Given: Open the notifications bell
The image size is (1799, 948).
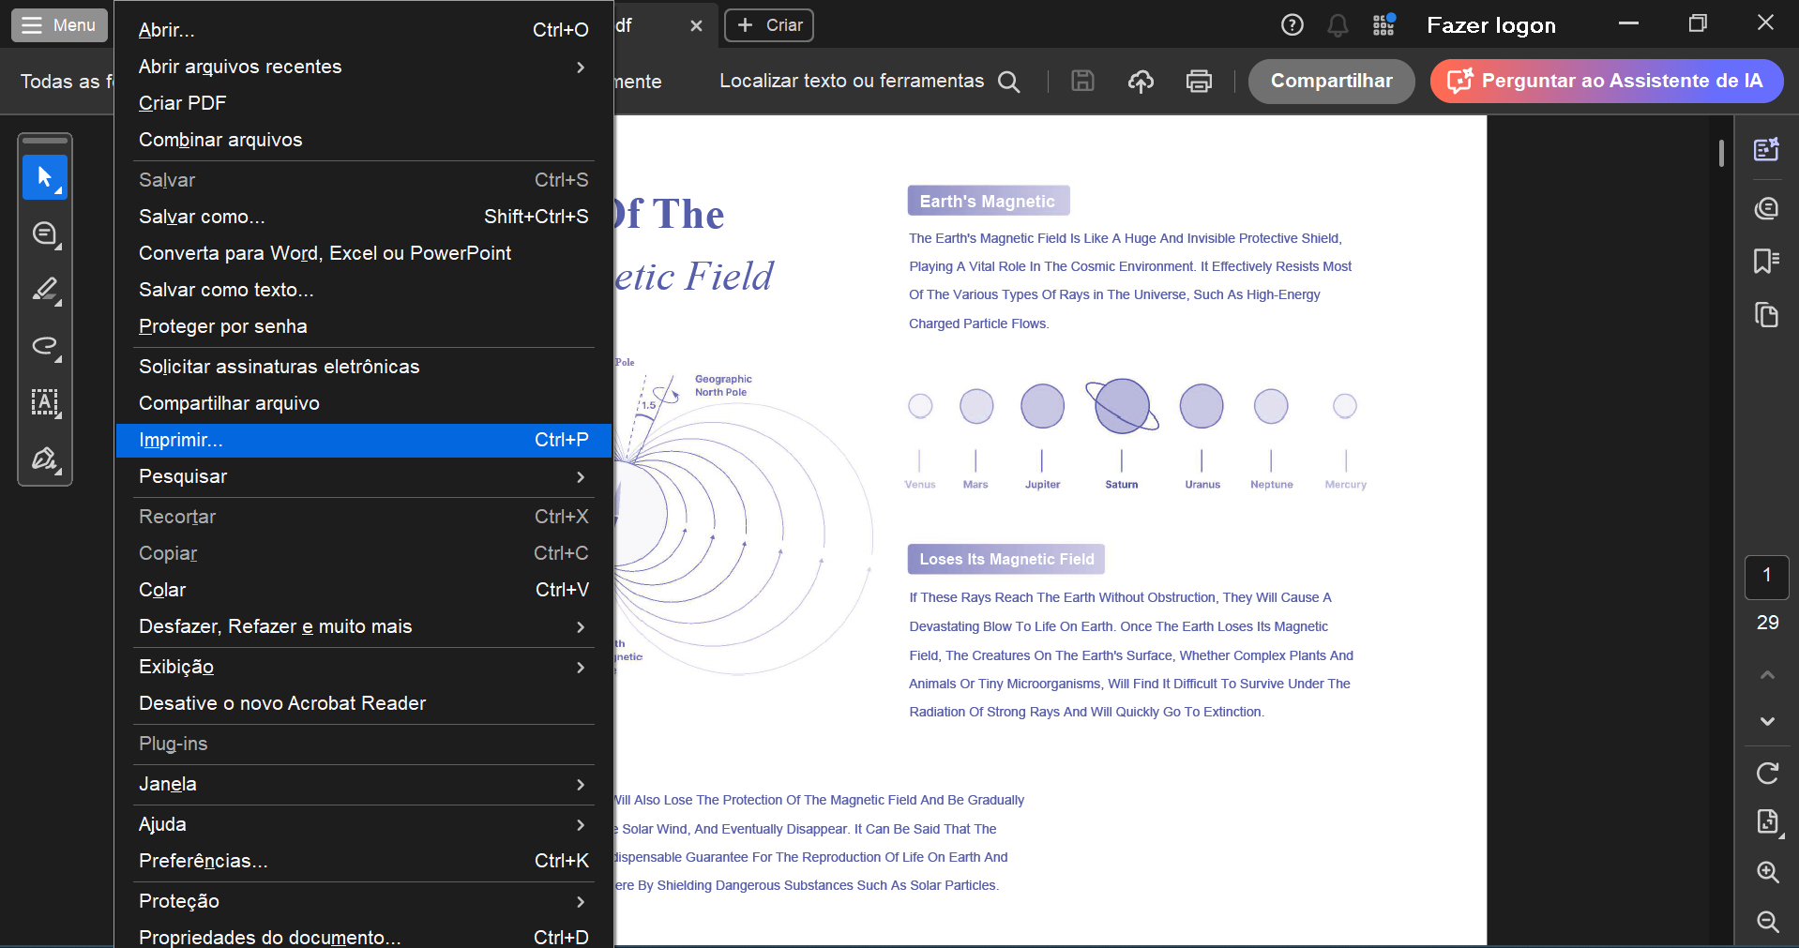Looking at the screenshot, I should pos(1338,25).
